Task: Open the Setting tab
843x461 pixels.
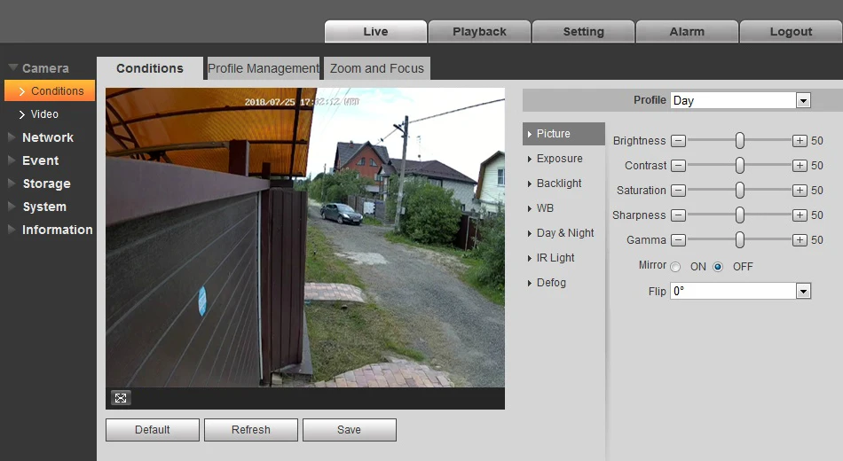Action: tap(583, 32)
